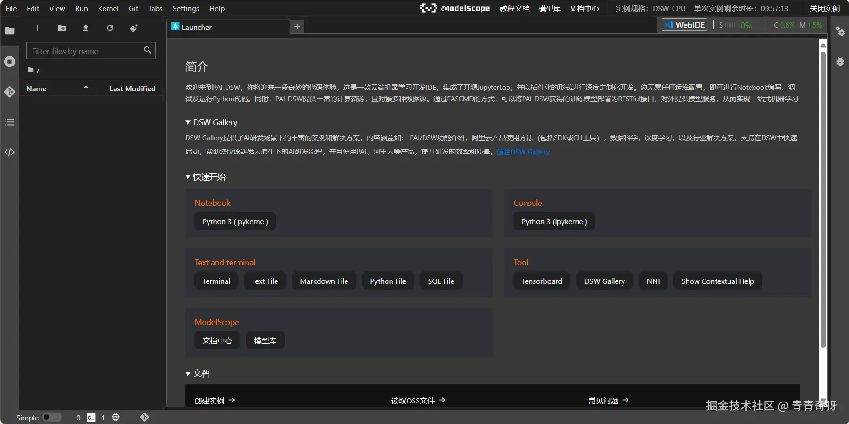849x424 pixels.
Task: Follow the 前往DSW Gallery link
Action: (x=523, y=152)
